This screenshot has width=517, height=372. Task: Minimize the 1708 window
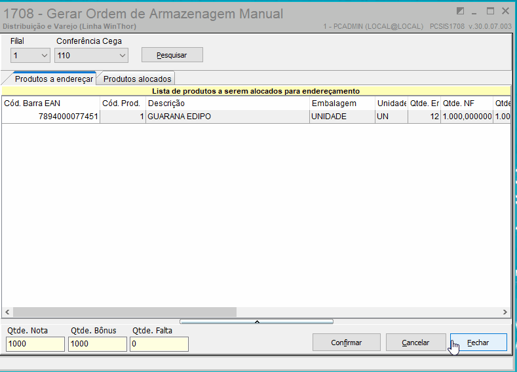pos(474,12)
